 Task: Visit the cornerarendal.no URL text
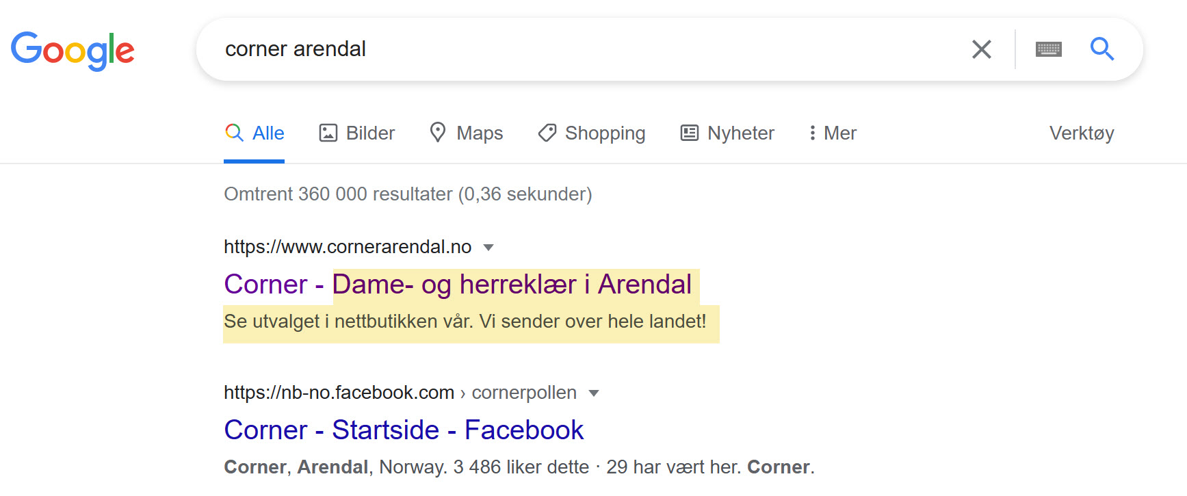(347, 246)
